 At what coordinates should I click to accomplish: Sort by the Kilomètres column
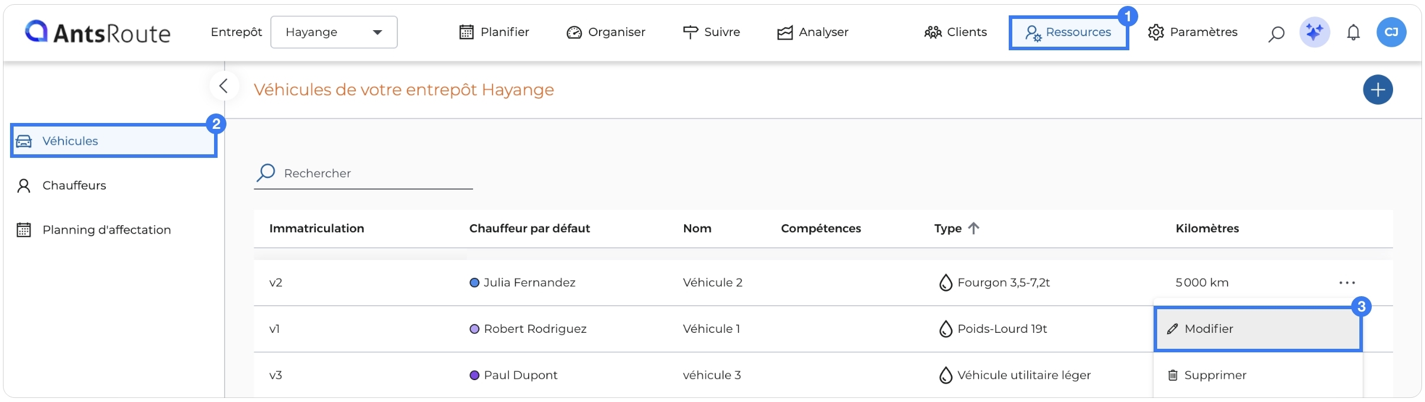pyautogui.click(x=1207, y=228)
